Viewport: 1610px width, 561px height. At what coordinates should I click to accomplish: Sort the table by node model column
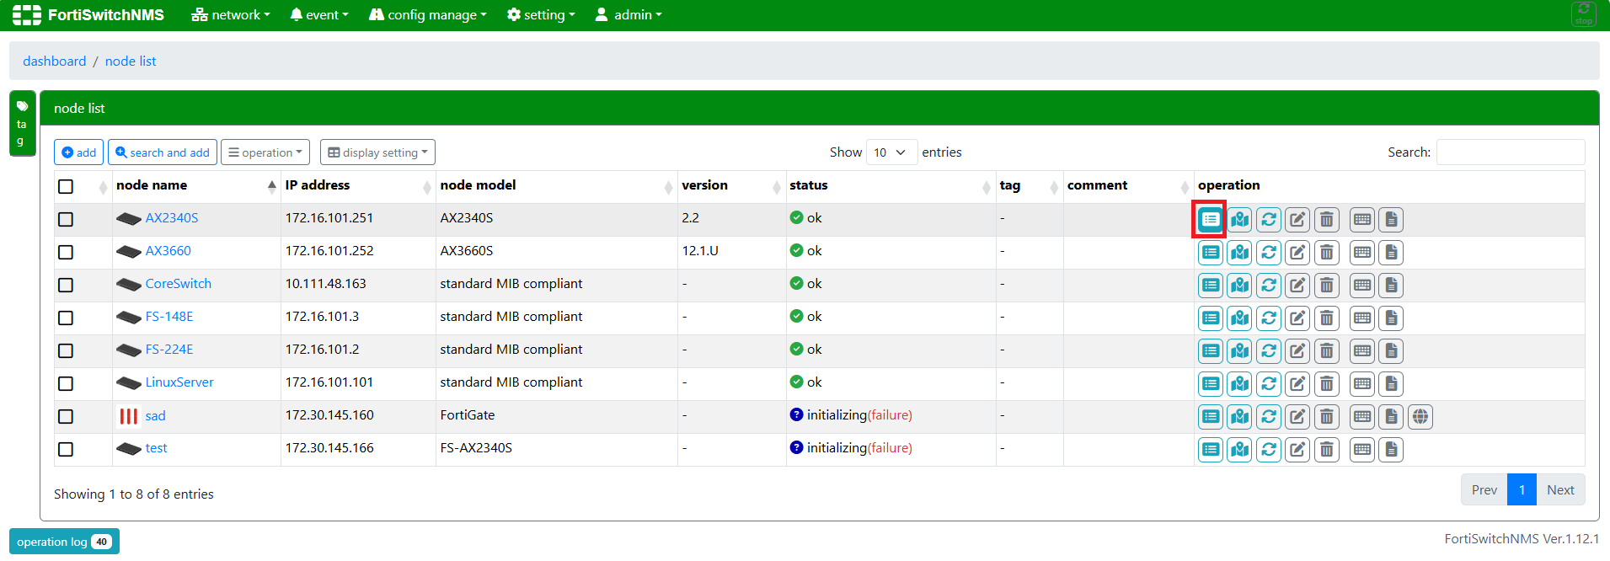point(556,186)
